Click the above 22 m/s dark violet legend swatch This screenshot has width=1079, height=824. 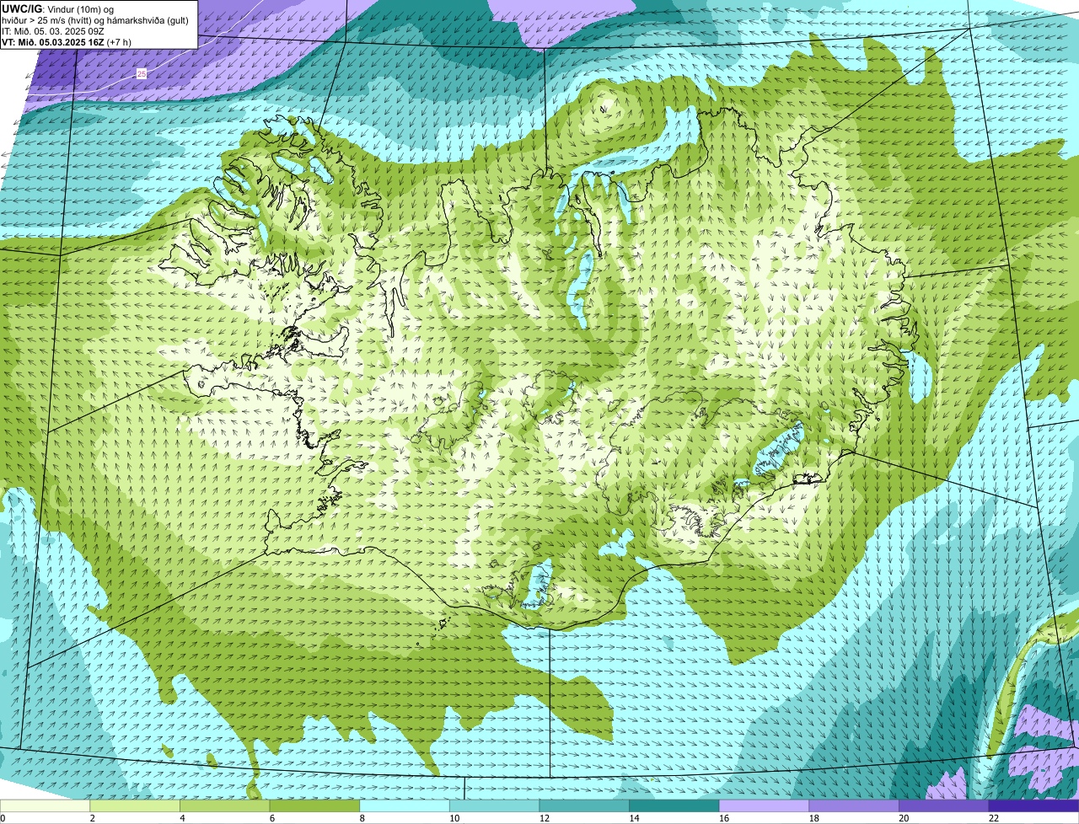tap(1033, 805)
